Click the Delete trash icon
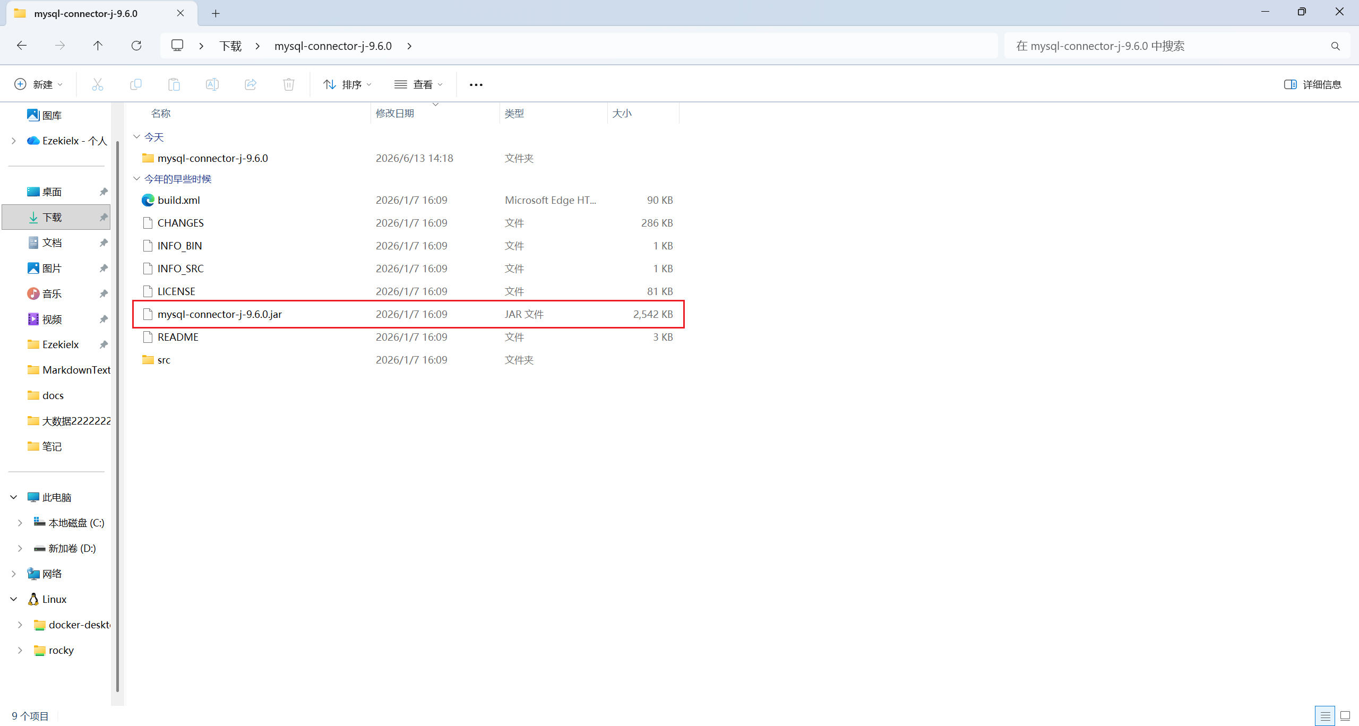 click(x=289, y=84)
